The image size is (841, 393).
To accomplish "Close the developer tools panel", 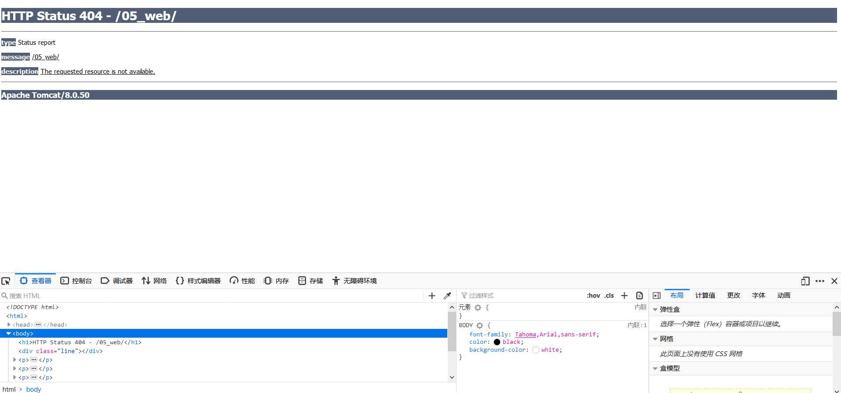I will tap(834, 281).
